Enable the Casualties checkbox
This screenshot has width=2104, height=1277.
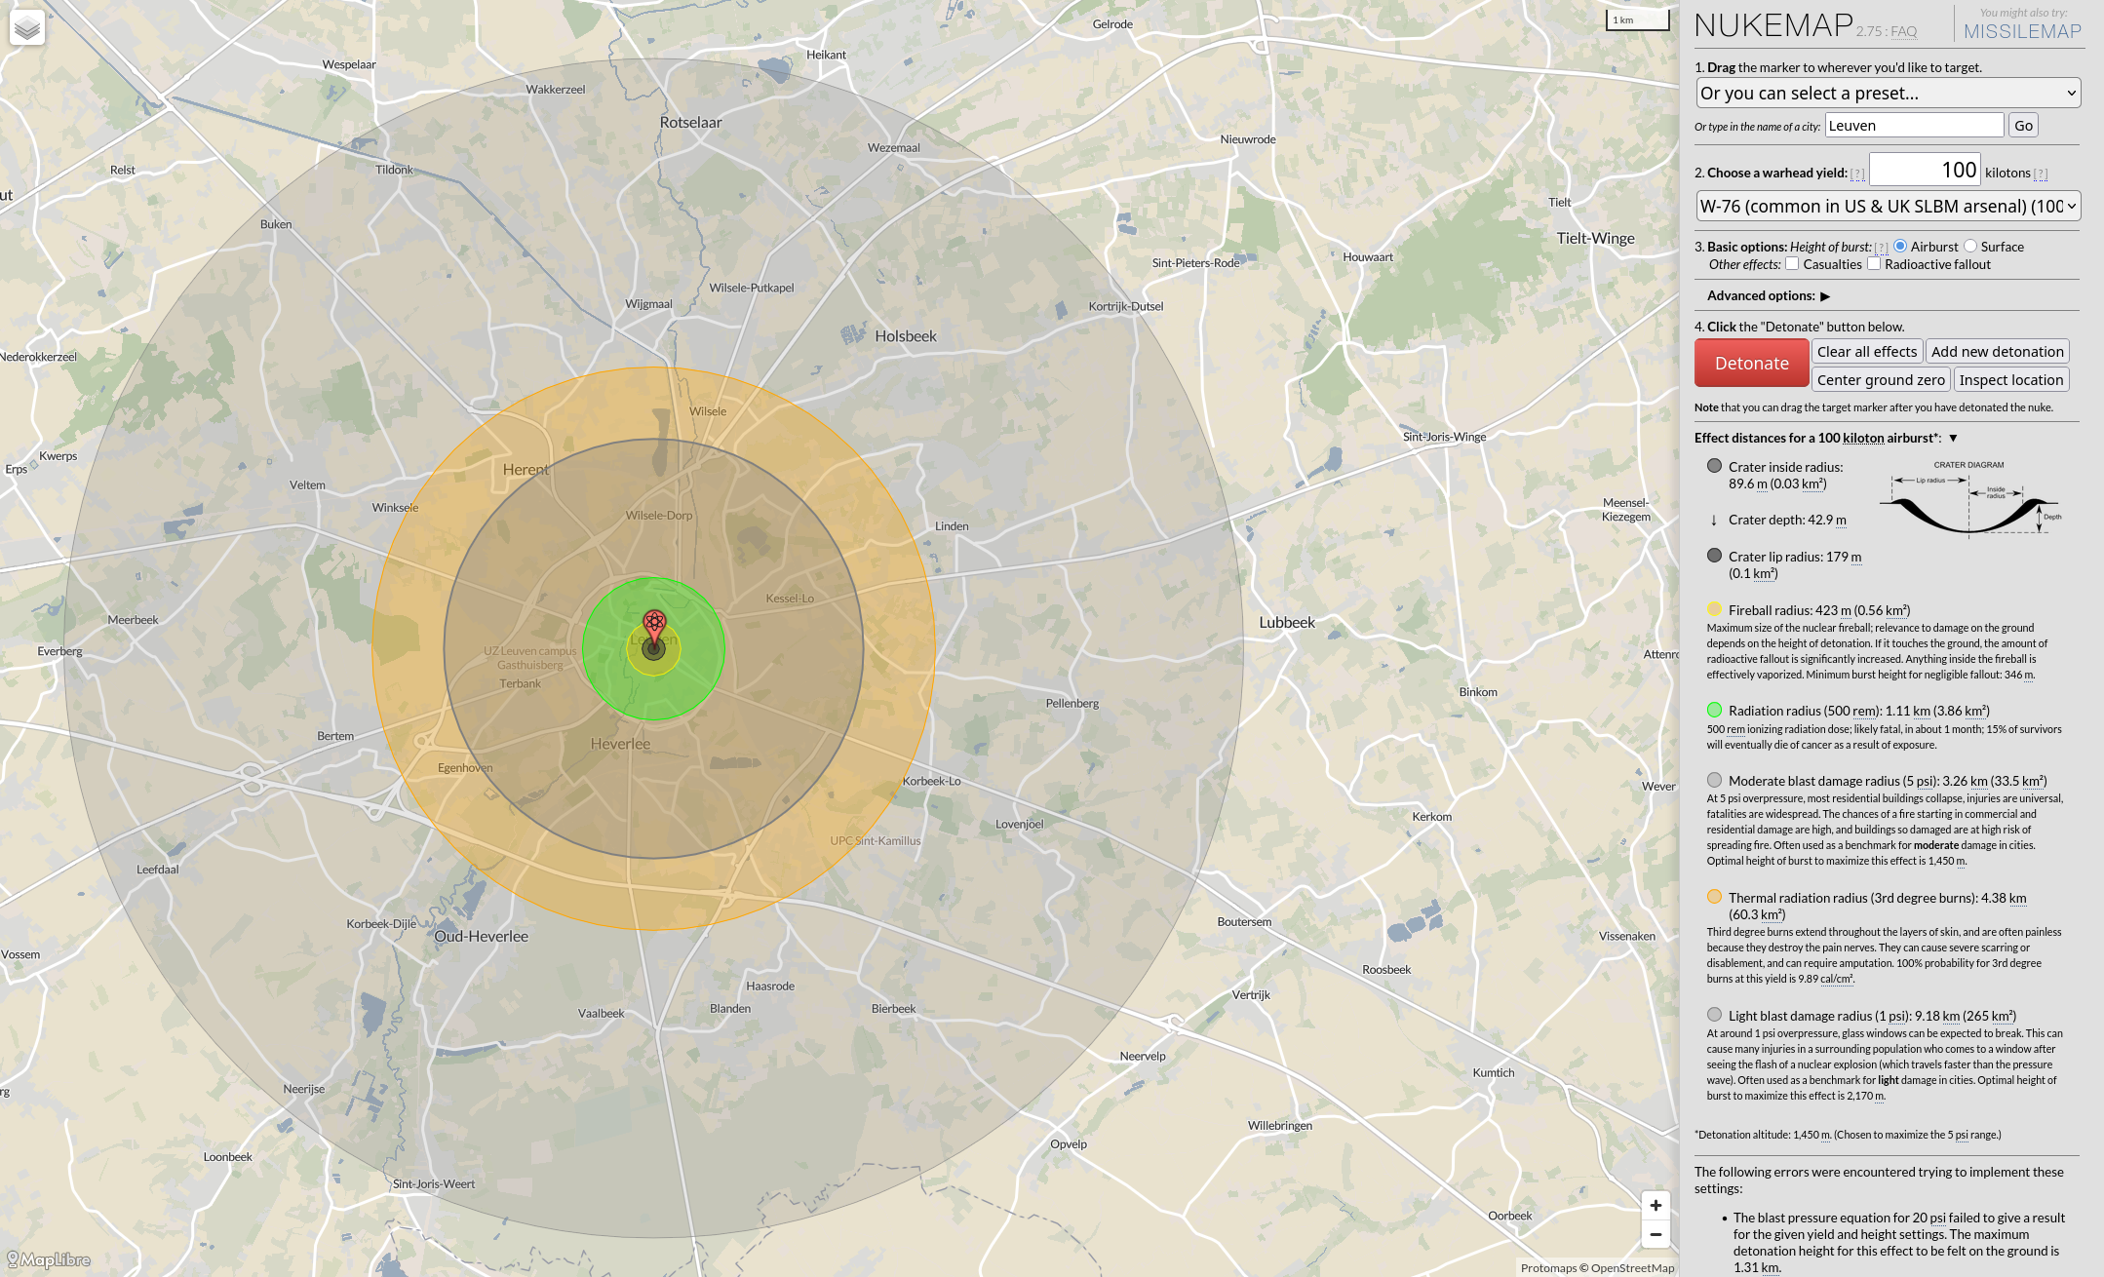[1793, 264]
